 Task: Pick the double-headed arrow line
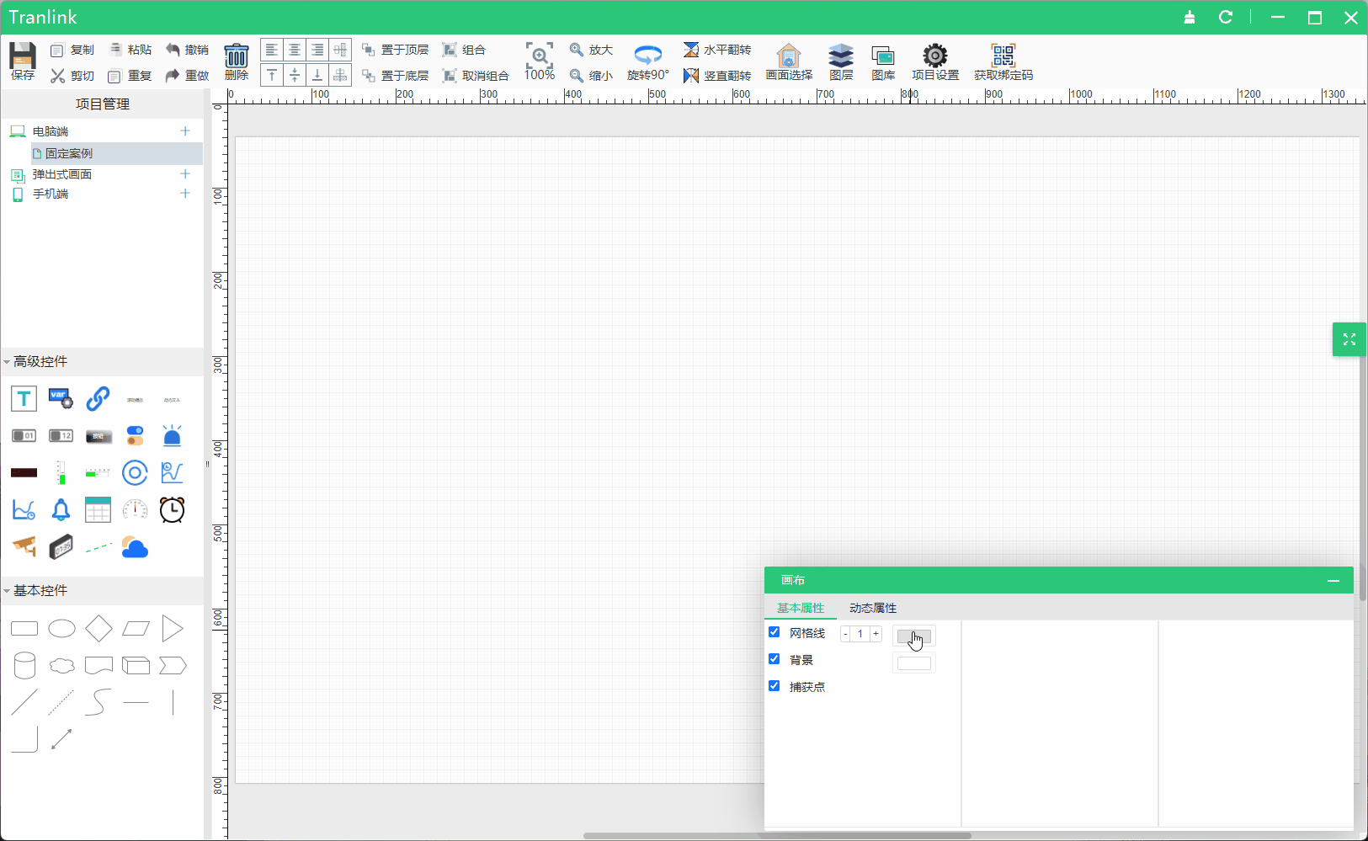point(61,739)
